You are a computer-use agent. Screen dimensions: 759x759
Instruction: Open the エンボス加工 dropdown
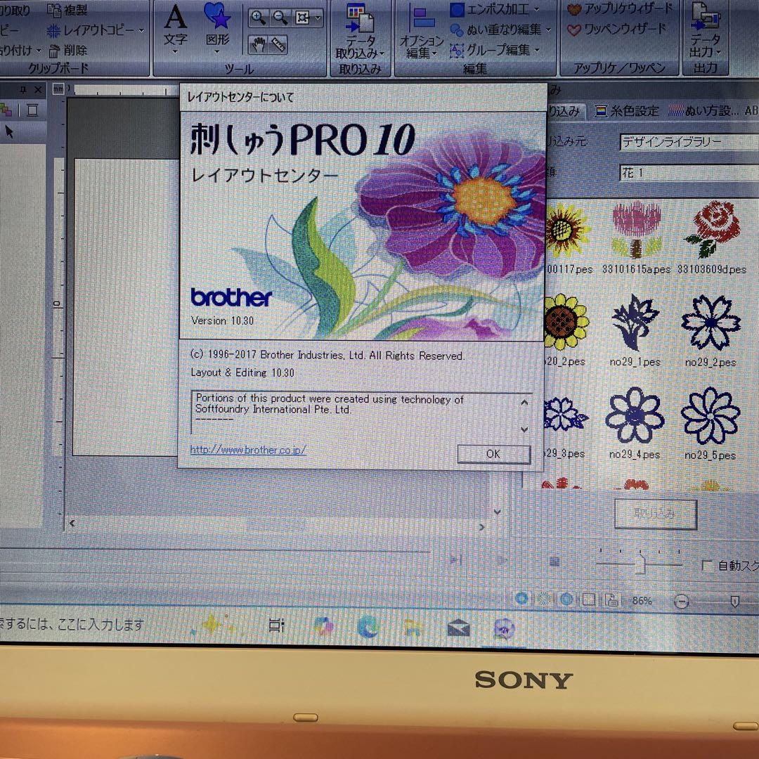(536, 9)
